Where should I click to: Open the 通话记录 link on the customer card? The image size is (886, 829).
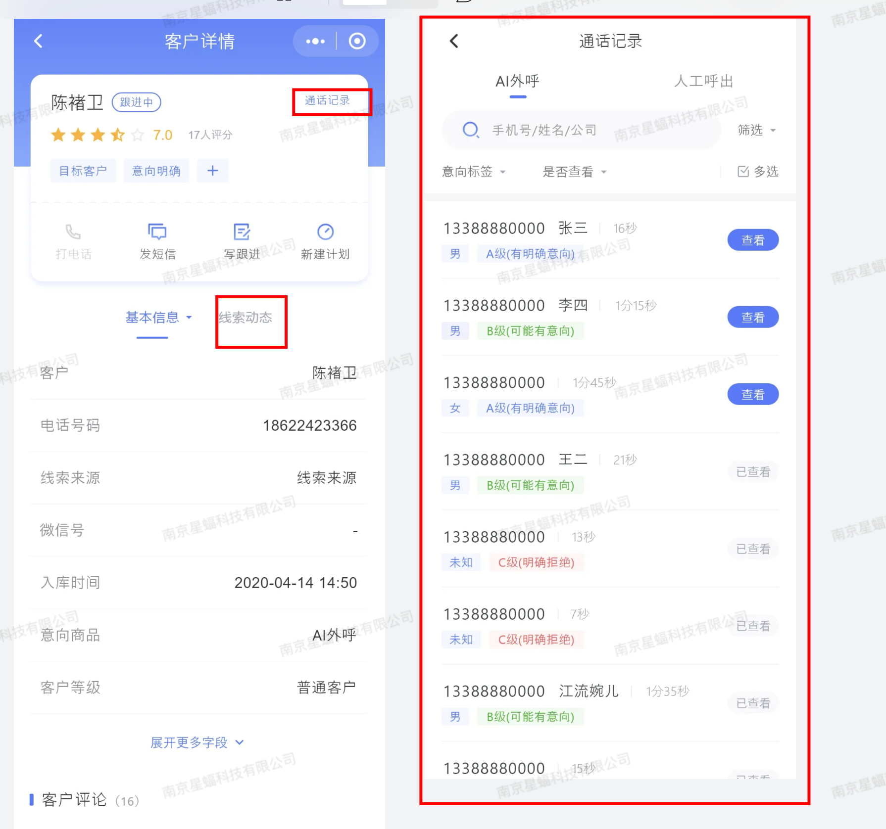click(x=327, y=100)
